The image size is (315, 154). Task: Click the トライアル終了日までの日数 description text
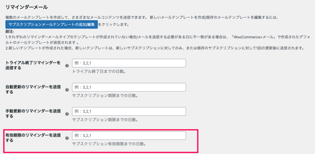point(99,71)
